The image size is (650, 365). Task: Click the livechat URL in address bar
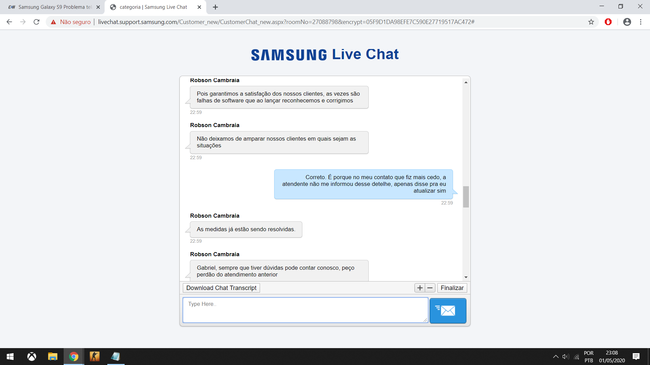[286, 22]
